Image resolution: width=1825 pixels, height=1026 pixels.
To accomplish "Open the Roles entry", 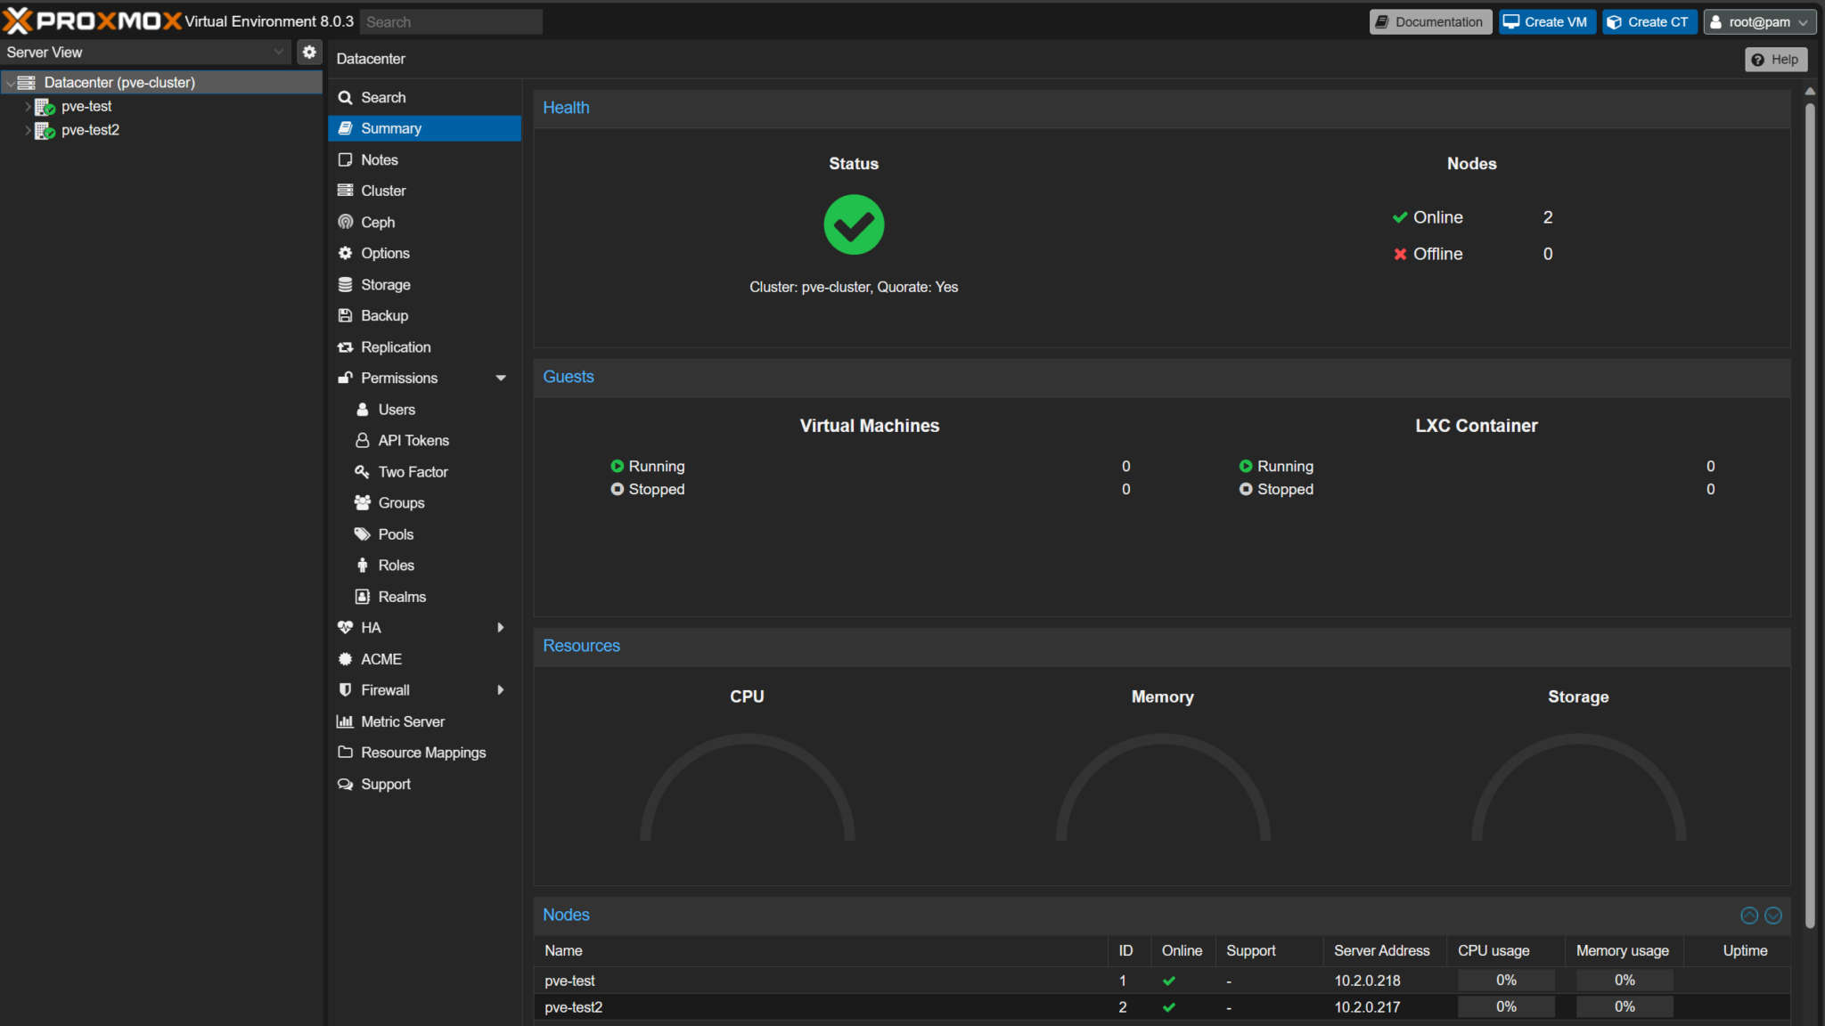I will 424,566.
